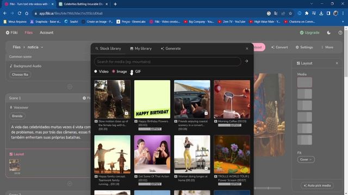Viewport: 348px width, 195px height.
Task: Close the Layout side panel
Action: pos(337,63)
